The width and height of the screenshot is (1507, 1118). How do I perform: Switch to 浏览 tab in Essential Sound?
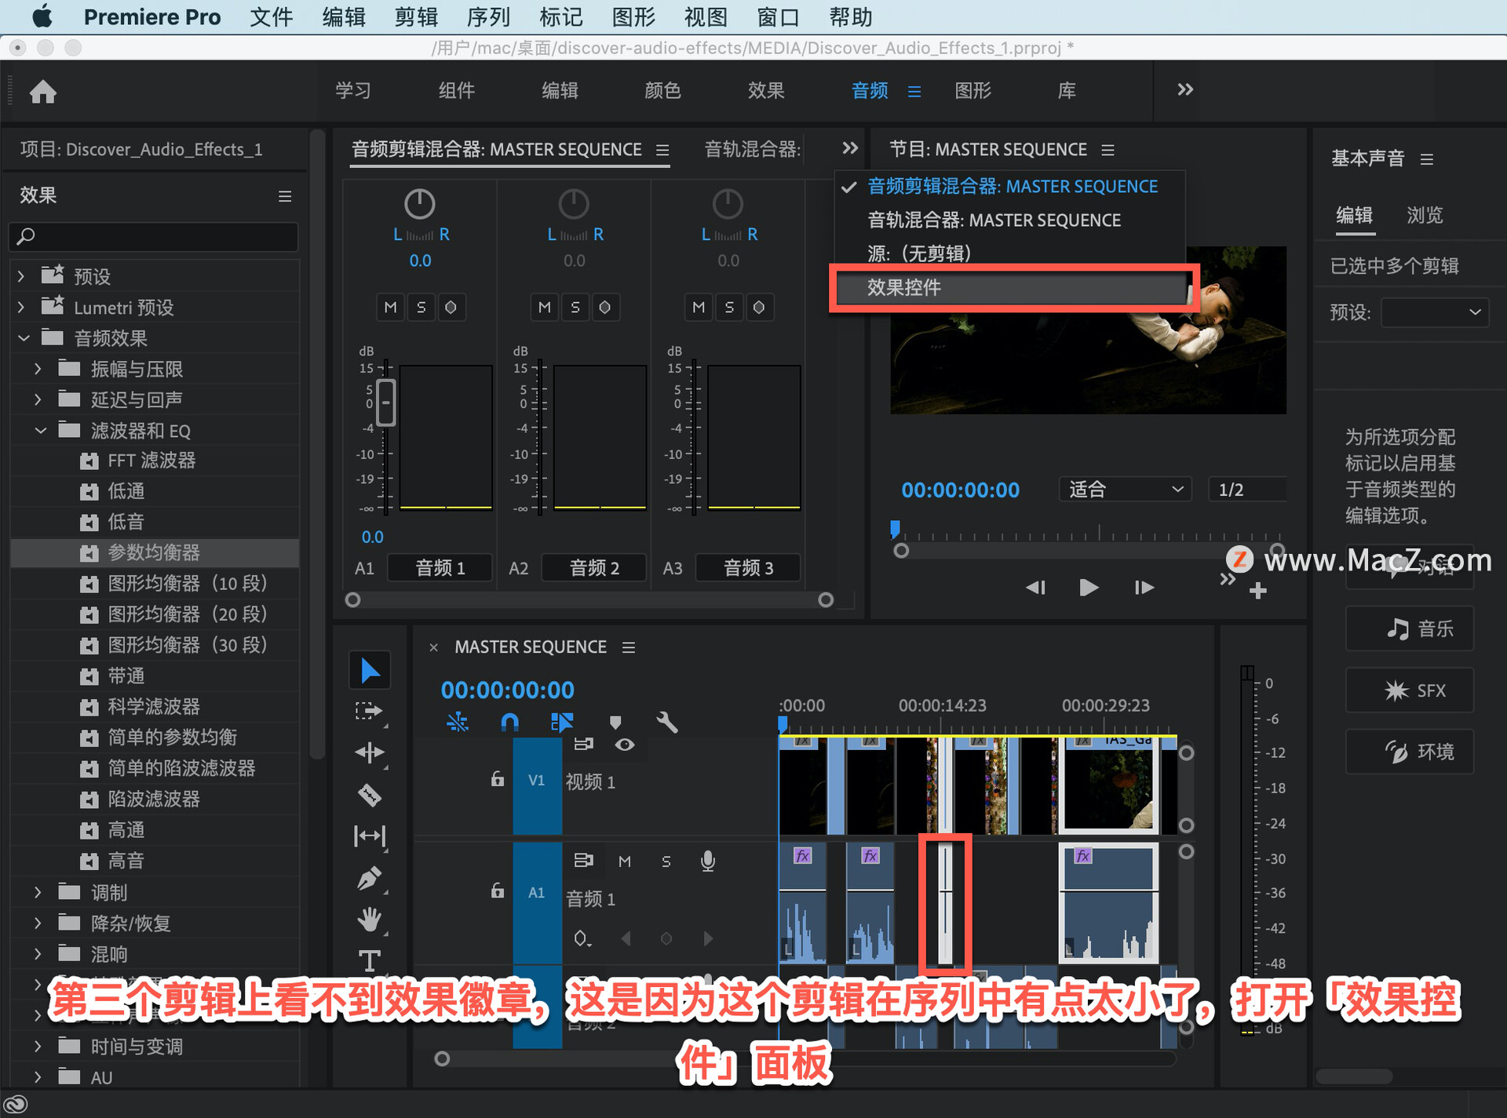pos(1425,215)
